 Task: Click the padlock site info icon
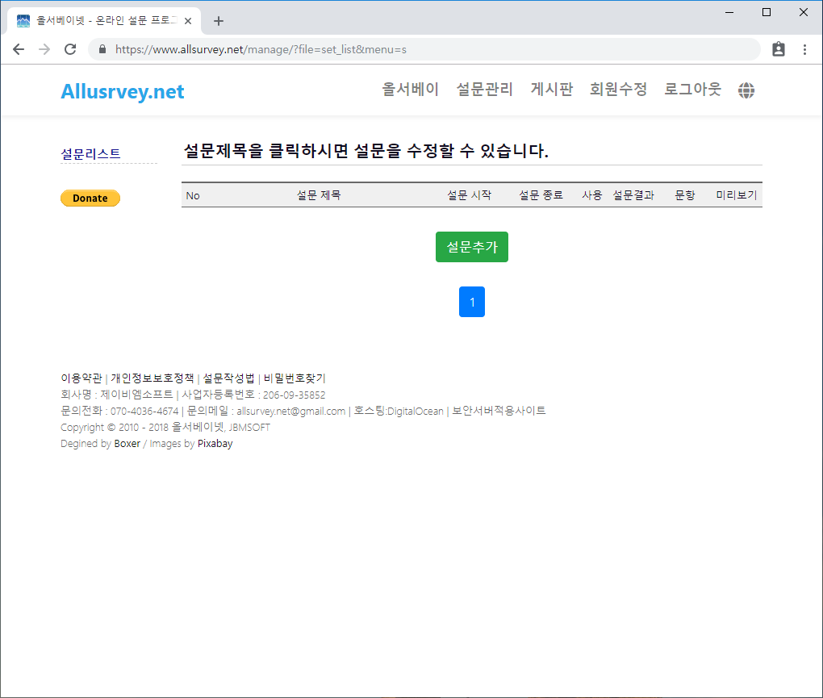click(x=102, y=49)
